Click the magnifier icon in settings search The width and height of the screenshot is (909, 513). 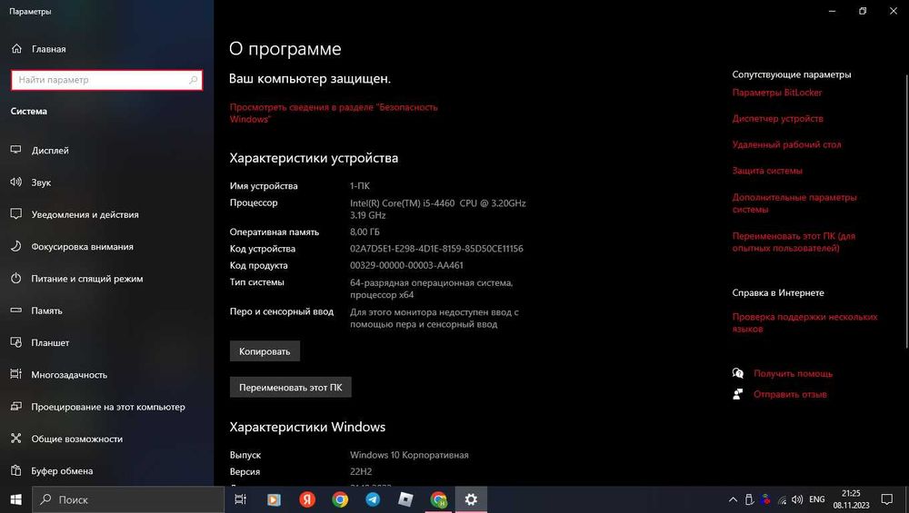click(193, 80)
